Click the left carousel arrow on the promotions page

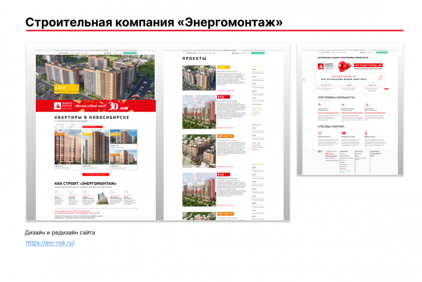point(304,80)
